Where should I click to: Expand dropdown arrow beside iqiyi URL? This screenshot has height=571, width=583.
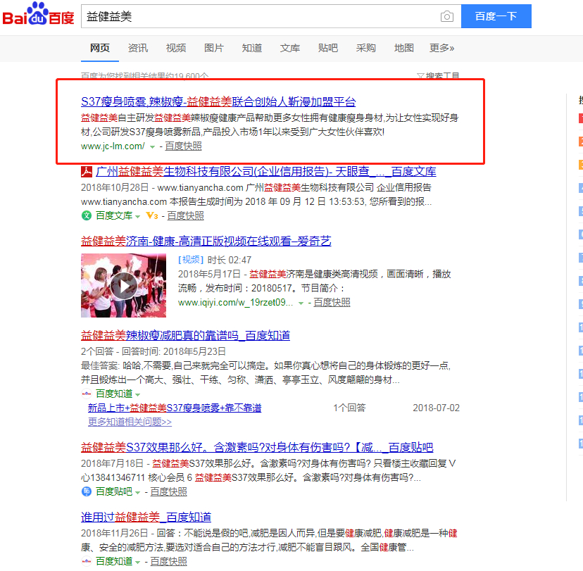[x=301, y=303]
